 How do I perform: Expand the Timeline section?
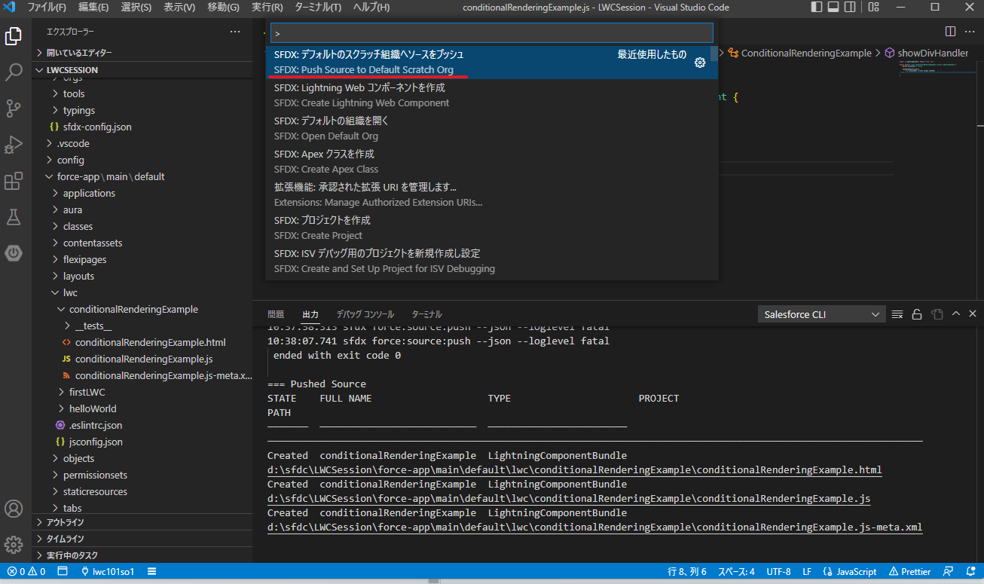click(142, 539)
